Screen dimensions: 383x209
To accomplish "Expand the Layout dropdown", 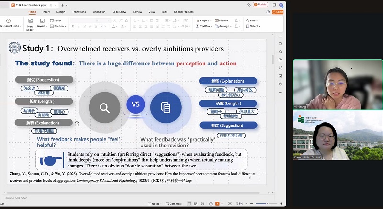I will point(42,26).
